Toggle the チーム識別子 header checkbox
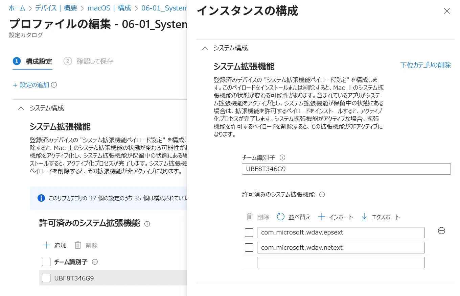This screenshot has width=460, height=296. pyautogui.click(x=46, y=262)
